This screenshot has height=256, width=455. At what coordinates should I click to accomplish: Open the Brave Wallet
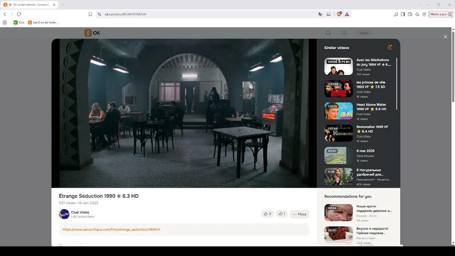click(410, 14)
